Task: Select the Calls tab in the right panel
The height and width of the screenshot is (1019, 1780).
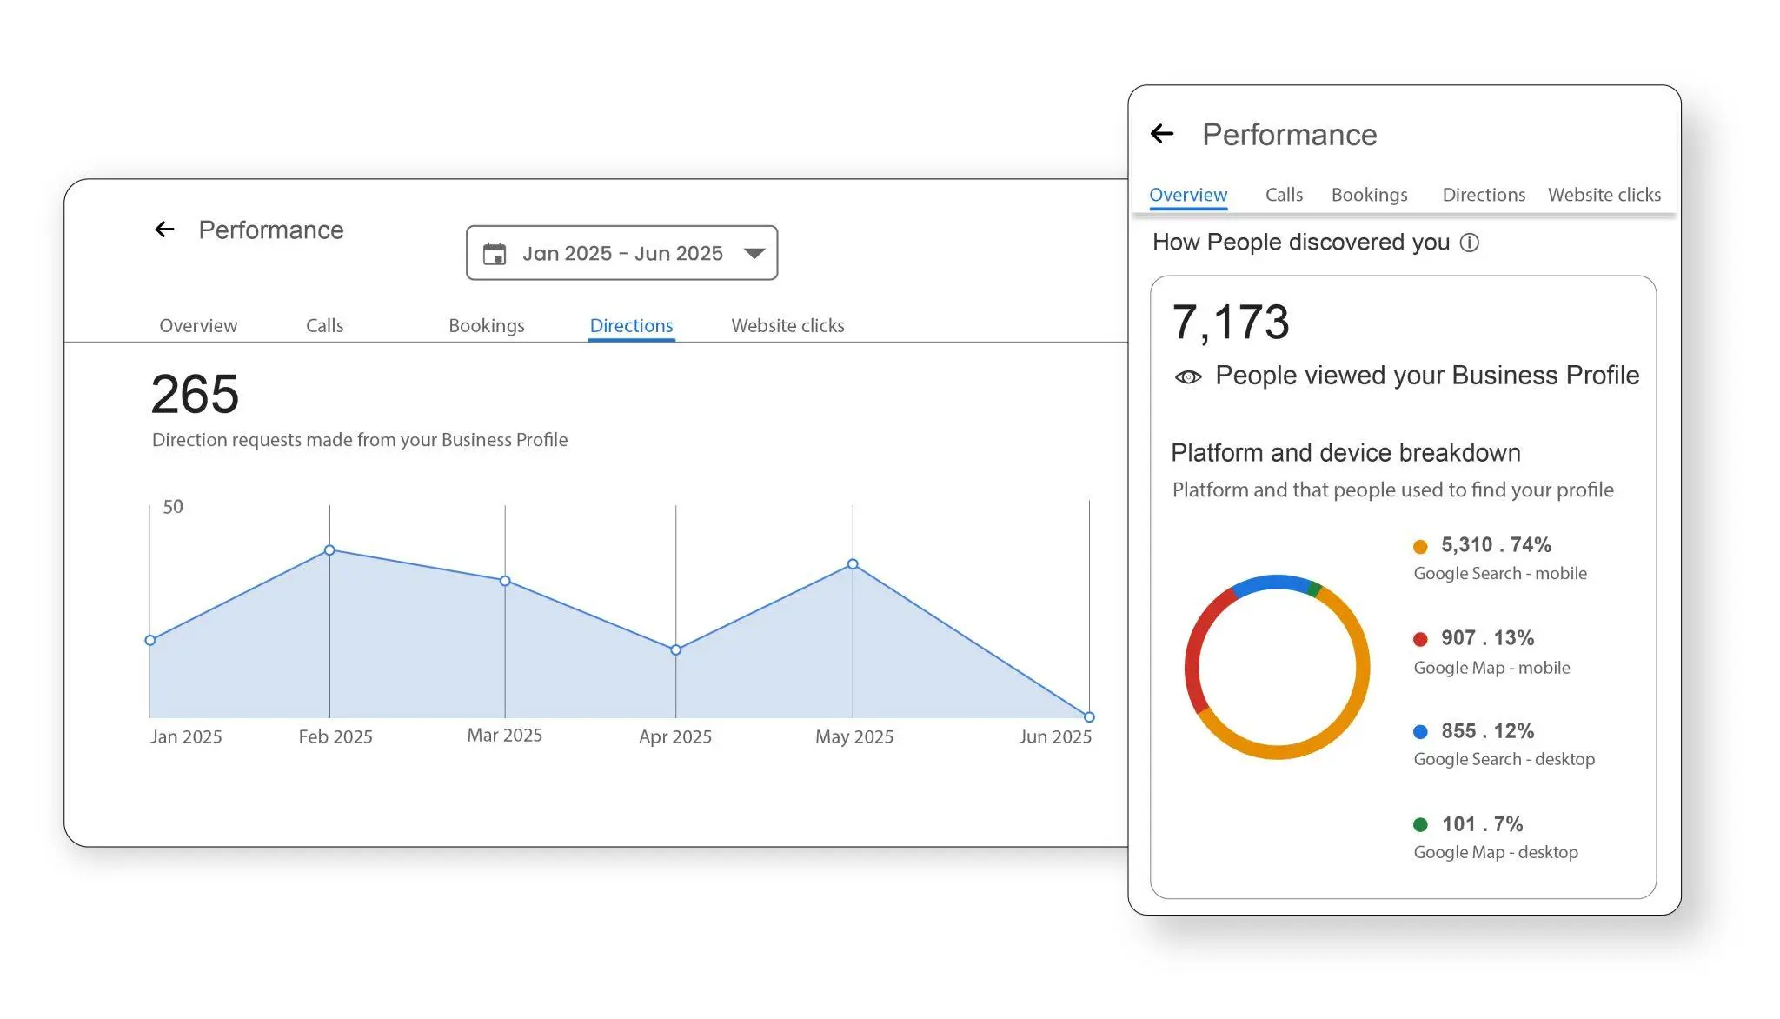Action: [x=1284, y=195]
